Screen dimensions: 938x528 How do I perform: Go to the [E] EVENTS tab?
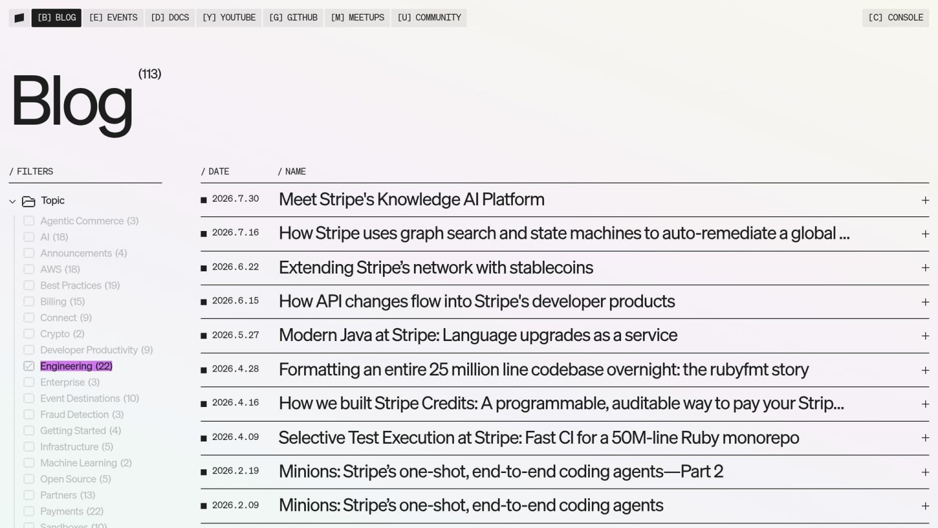pos(113,18)
